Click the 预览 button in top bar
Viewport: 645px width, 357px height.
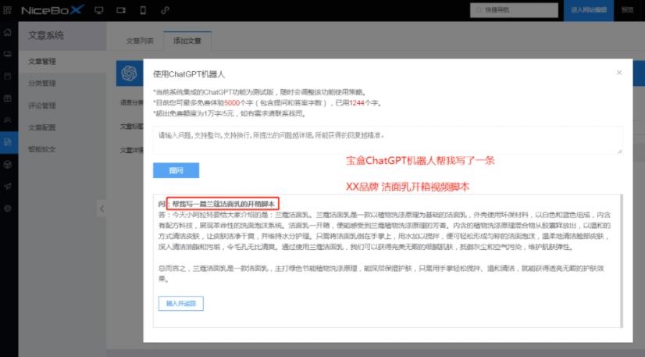(627, 10)
